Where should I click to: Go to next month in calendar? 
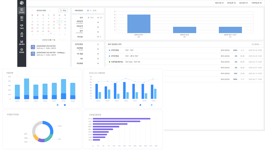(50, 11)
